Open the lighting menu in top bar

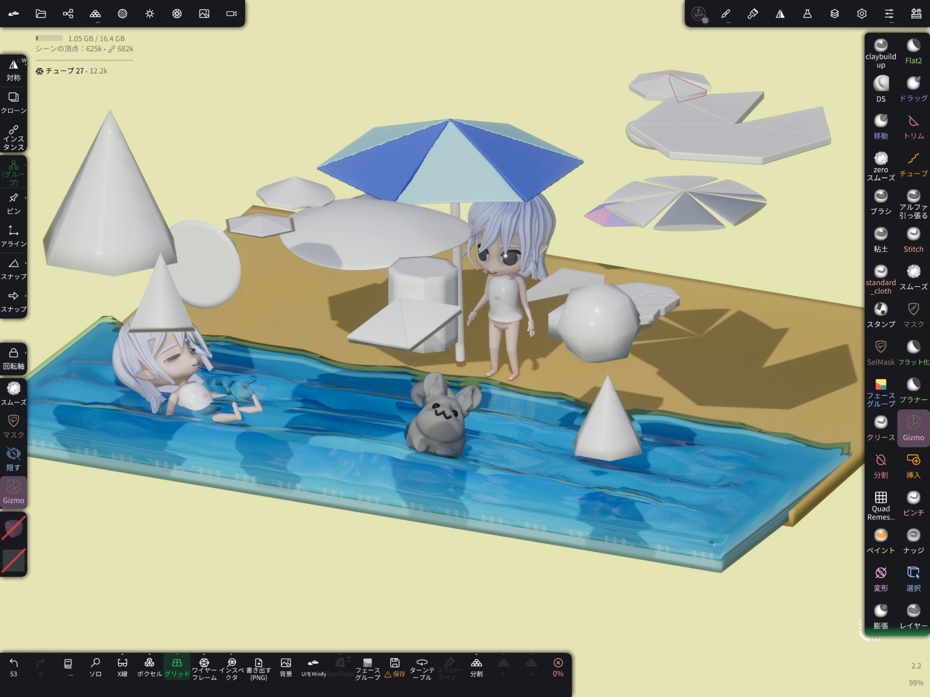[x=150, y=14]
